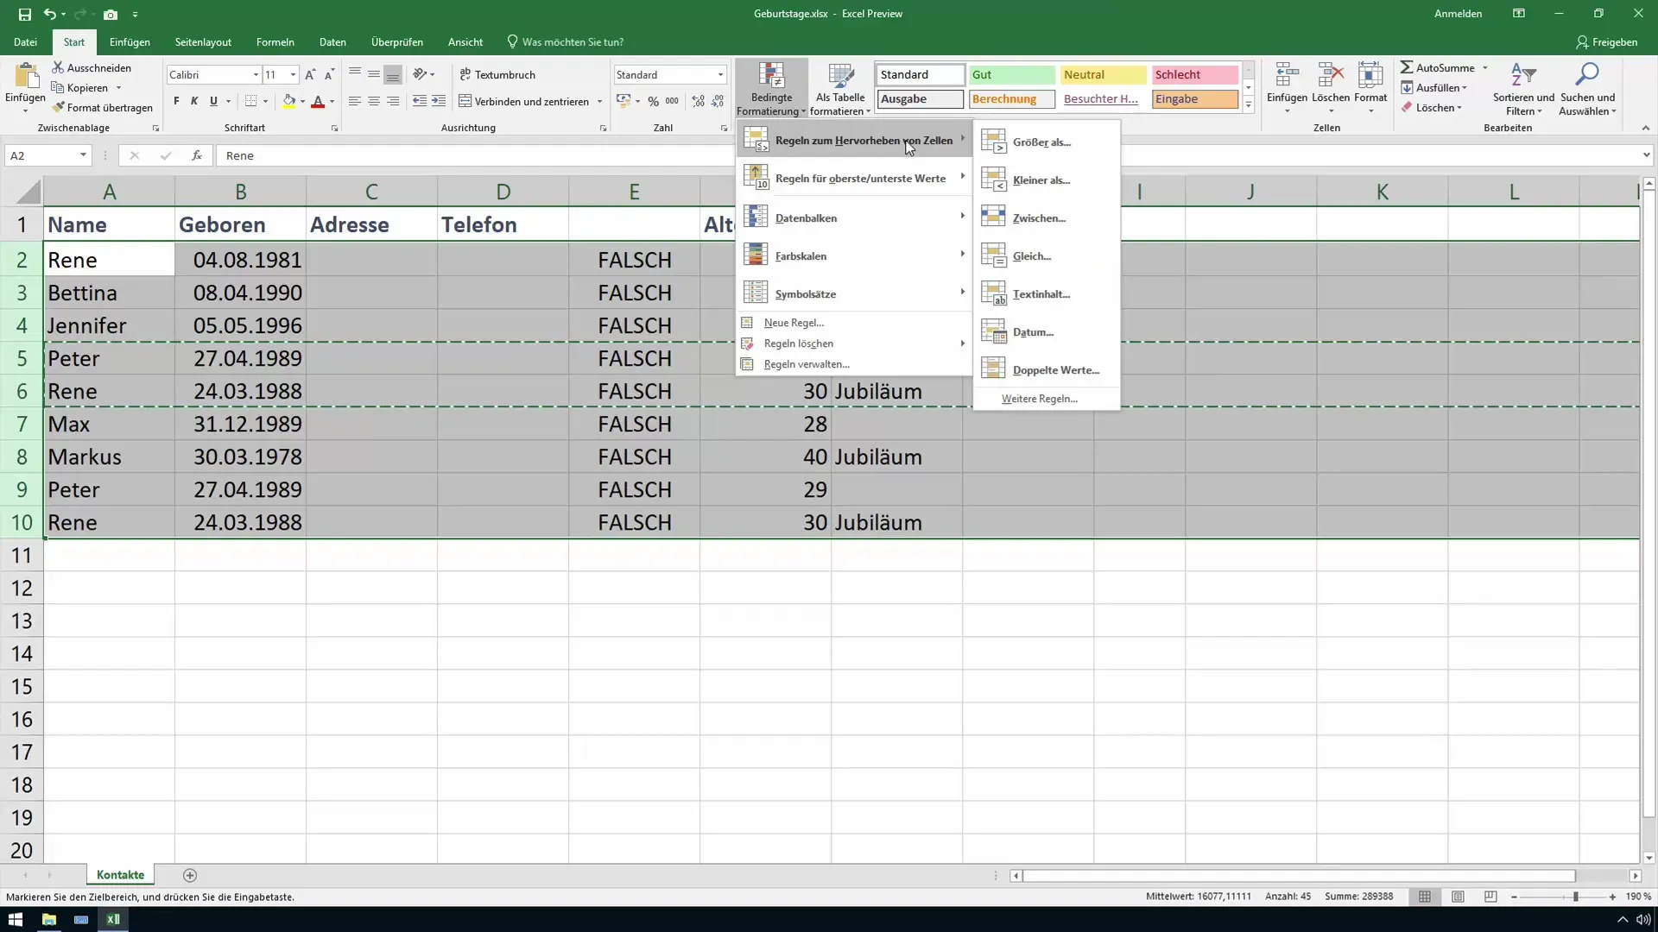Toggle italic formatting K

point(194,101)
